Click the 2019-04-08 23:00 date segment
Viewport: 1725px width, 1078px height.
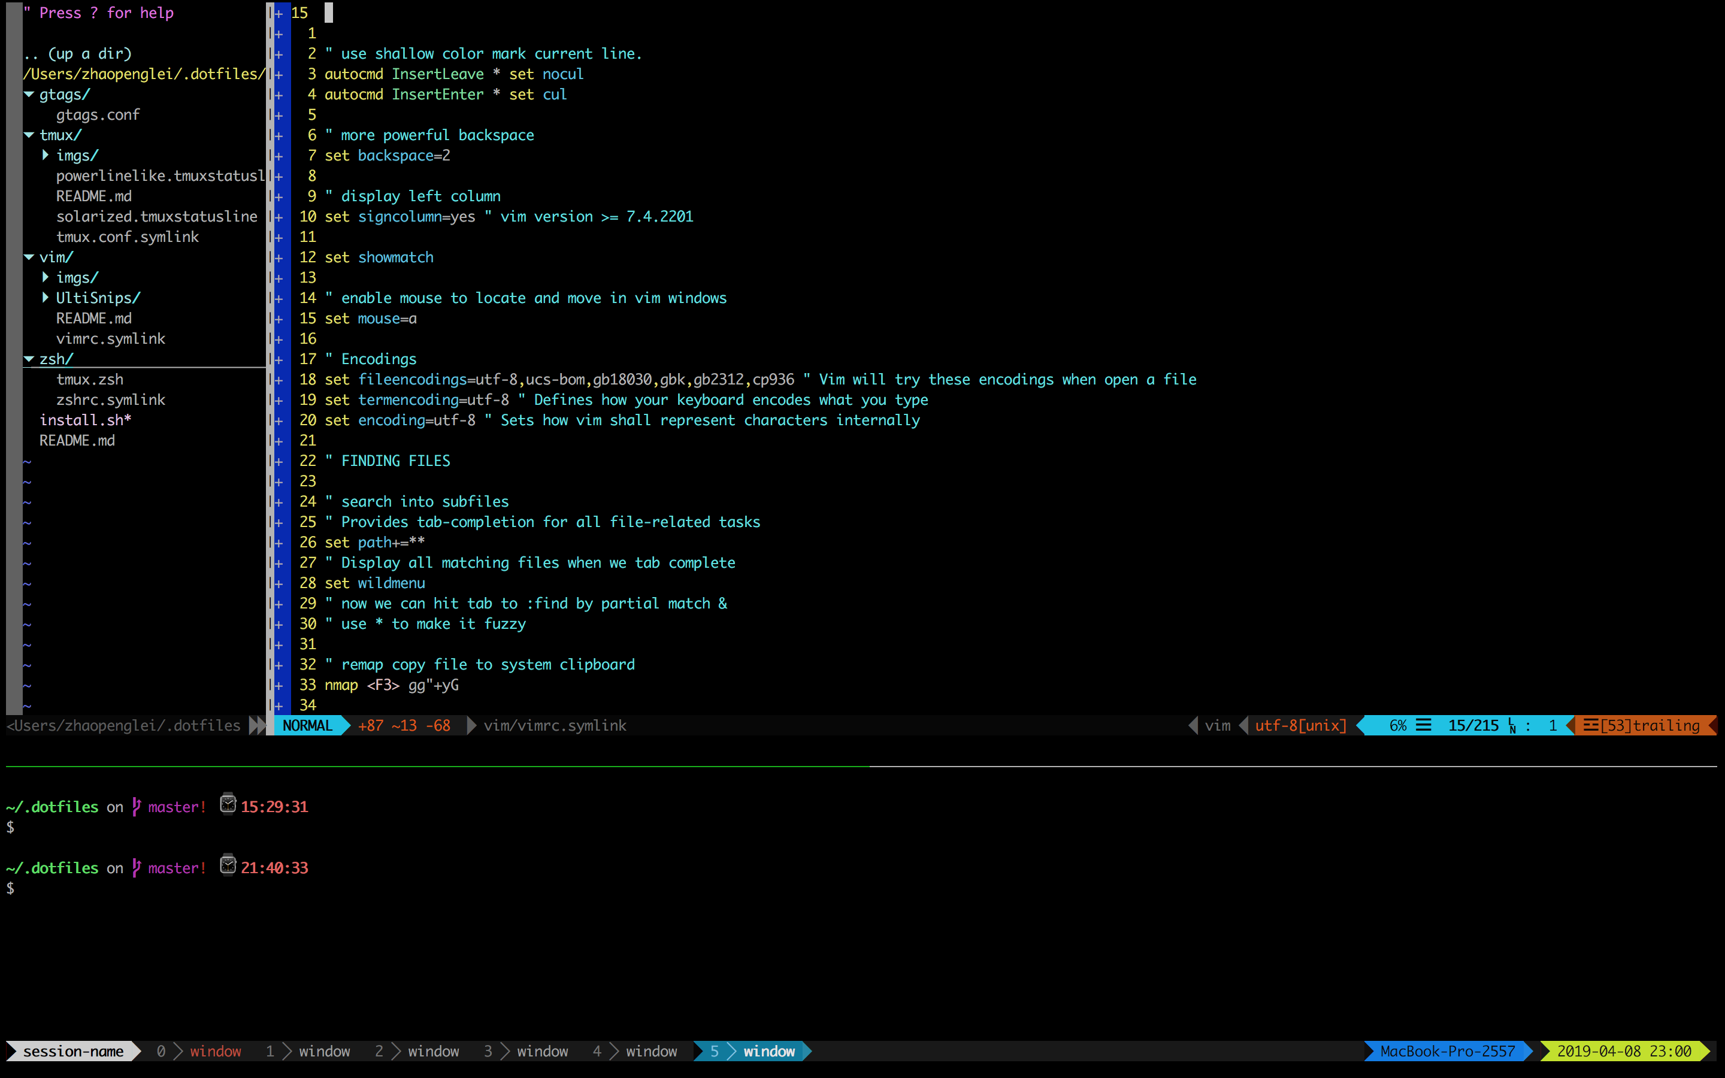point(1624,1052)
